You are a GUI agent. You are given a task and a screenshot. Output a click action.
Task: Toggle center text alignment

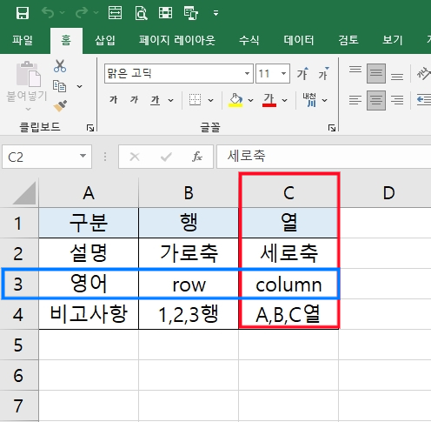[376, 100]
